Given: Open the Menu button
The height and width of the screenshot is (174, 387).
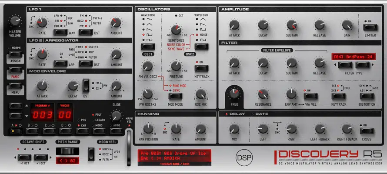Looking at the screenshot, I should pos(15,86).
